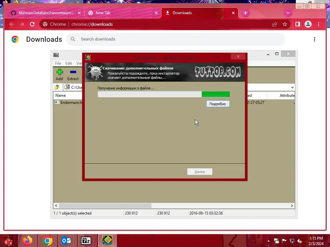The height and width of the screenshot is (247, 330).
Task: Open the tab search dropdown in Chrome
Action: click(288, 13)
